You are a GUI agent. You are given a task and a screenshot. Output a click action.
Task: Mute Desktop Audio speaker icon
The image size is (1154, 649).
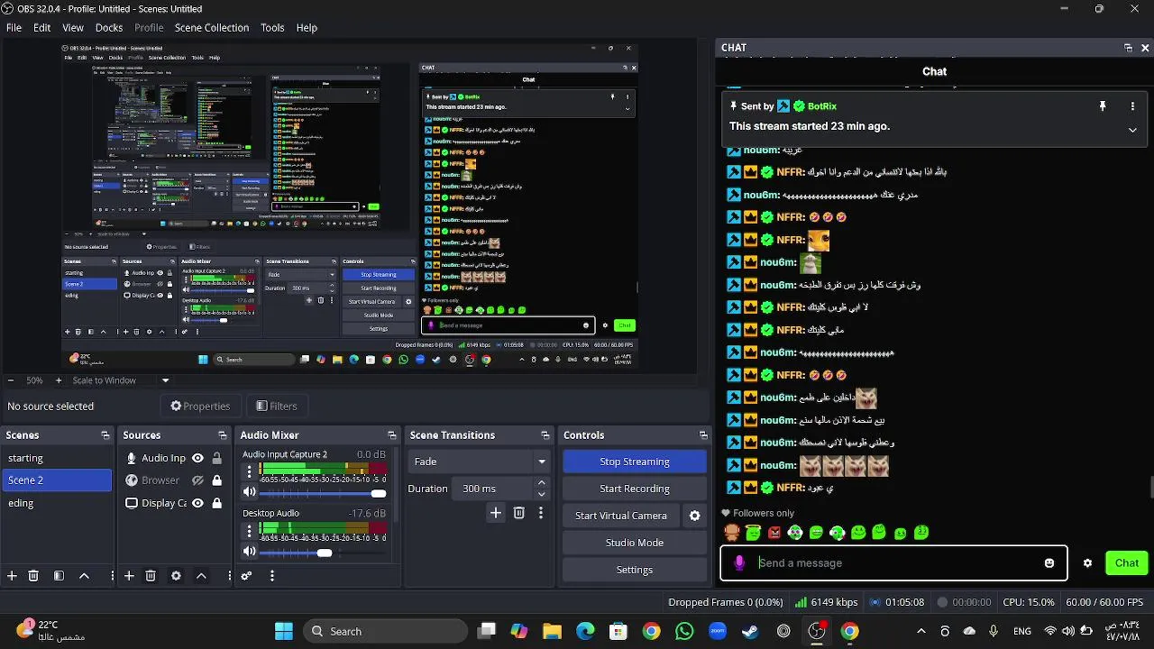tap(250, 552)
